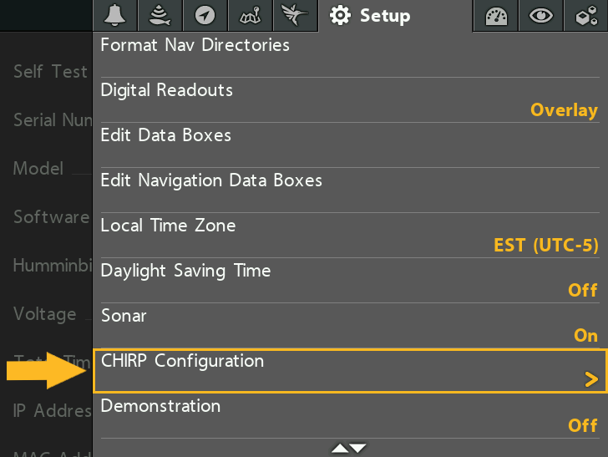Open the Alarms tab bell icon
Viewport: 608px width, 457px height.
point(114,16)
